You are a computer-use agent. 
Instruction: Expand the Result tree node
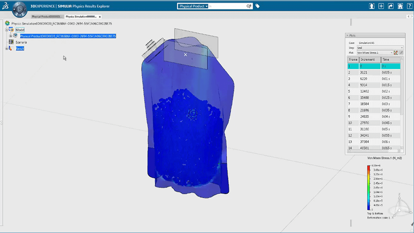tap(6, 49)
